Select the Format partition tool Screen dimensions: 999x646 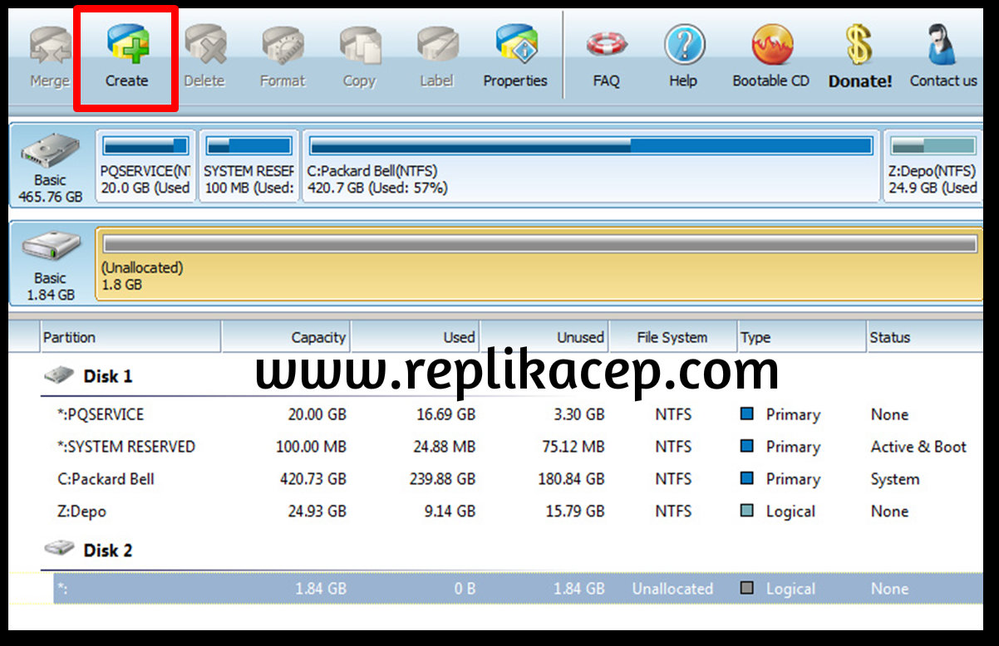tap(283, 55)
